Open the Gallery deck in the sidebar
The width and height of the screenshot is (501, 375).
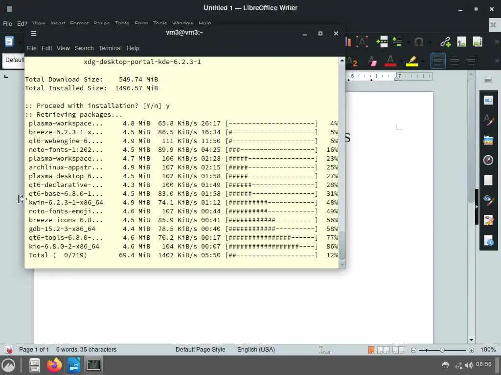pos(488,140)
